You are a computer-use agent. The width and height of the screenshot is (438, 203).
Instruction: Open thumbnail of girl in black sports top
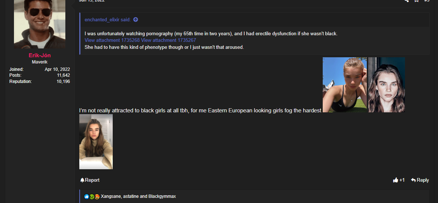click(345, 85)
